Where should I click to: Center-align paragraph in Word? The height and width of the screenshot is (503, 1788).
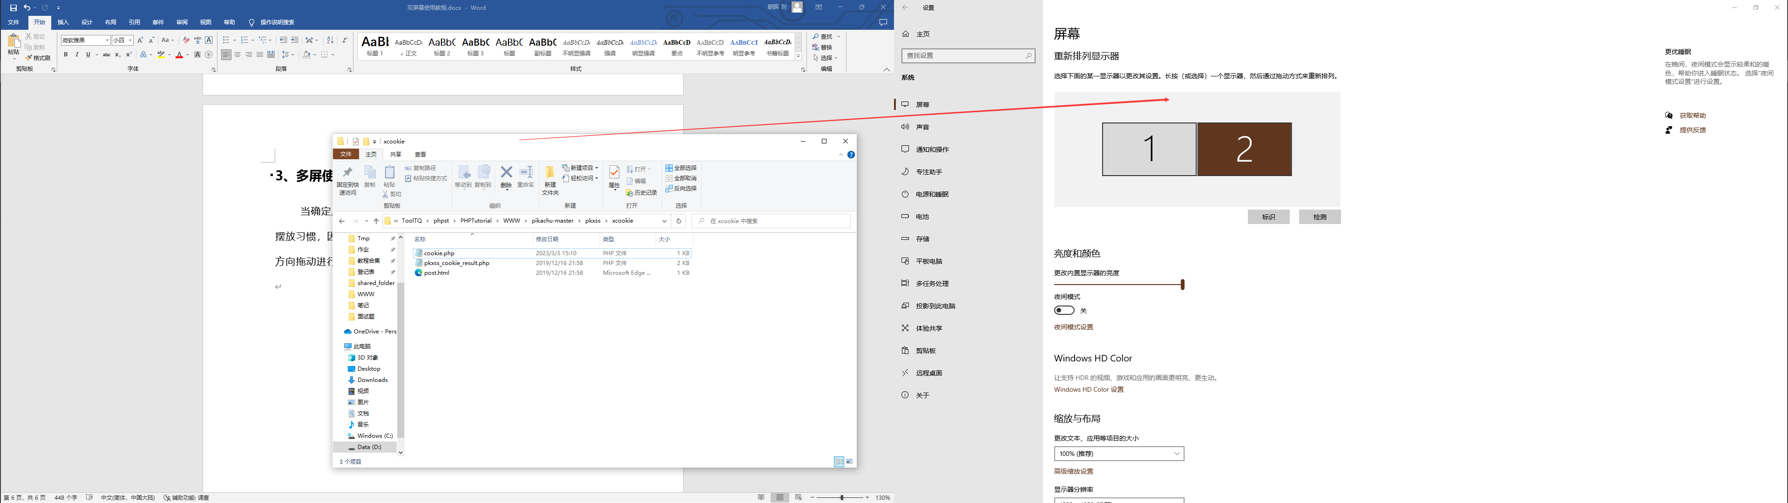click(x=237, y=54)
